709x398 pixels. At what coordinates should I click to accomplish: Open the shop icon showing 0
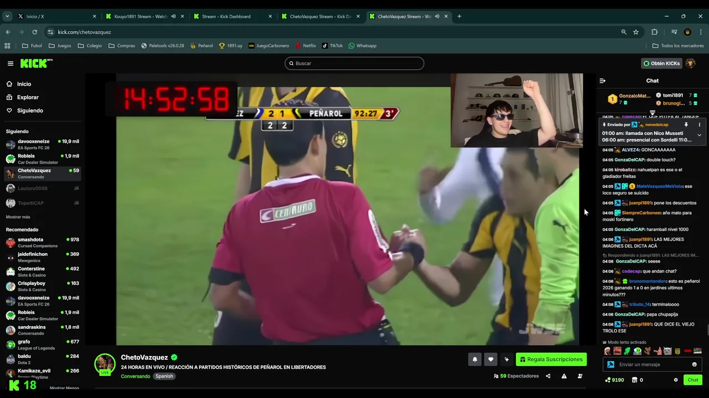coord(637,380)
